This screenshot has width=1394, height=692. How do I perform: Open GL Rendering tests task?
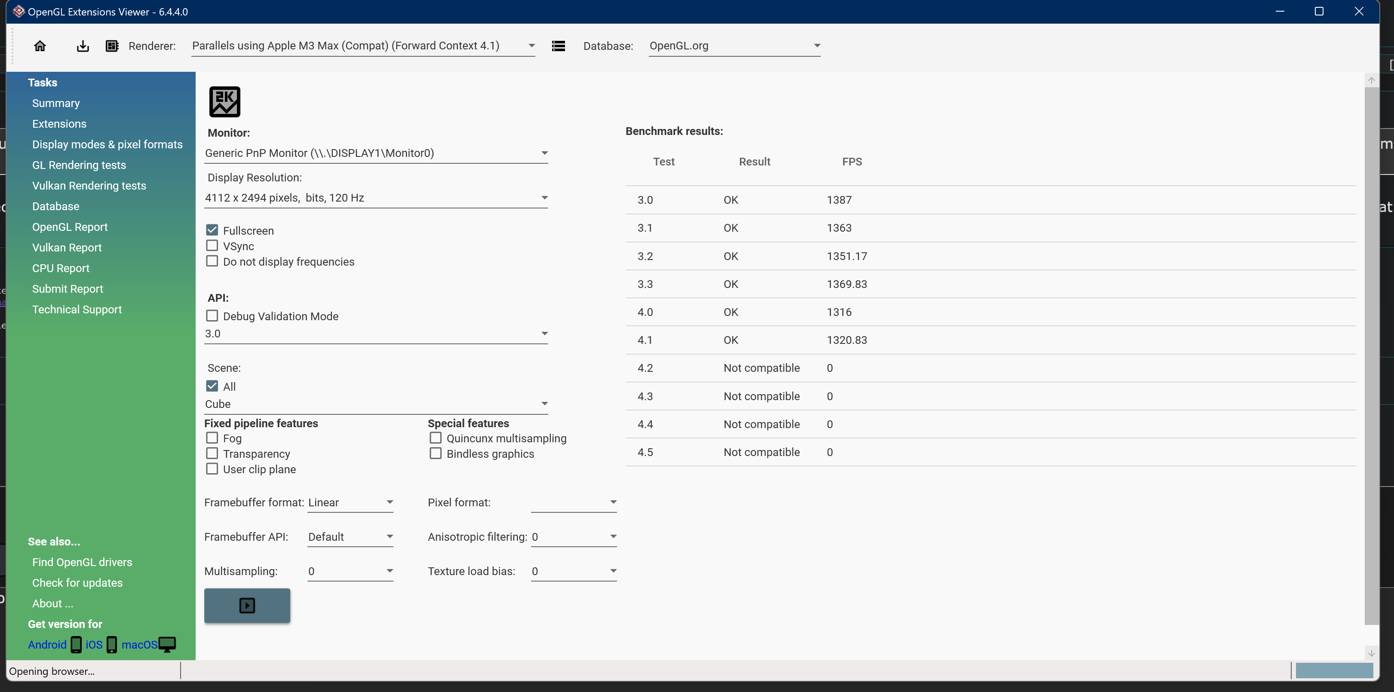(79, 165)
